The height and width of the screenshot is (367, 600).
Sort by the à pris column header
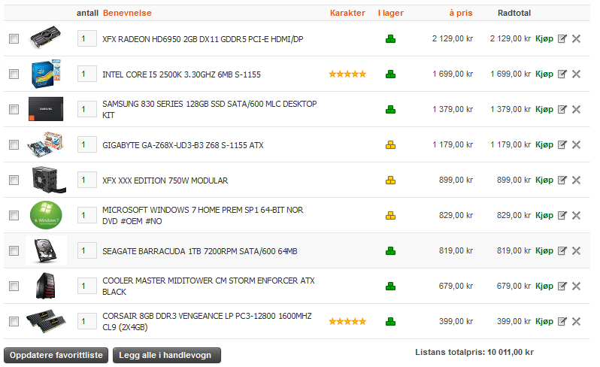(461, 13)
